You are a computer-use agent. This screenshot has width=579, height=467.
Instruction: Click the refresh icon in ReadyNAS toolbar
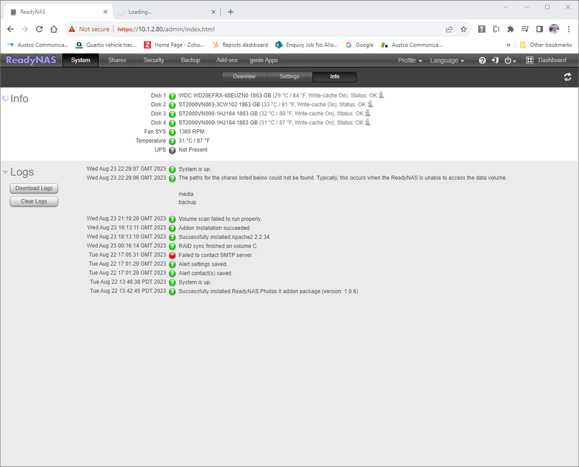click(x=567, y=77)
